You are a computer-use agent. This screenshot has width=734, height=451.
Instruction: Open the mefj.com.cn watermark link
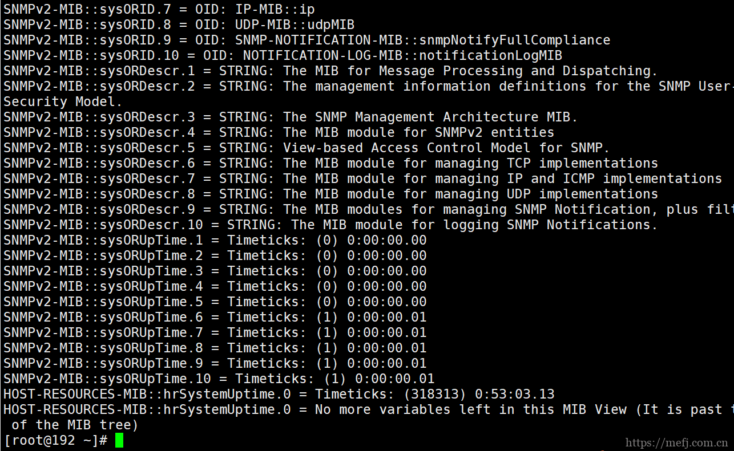676,442
